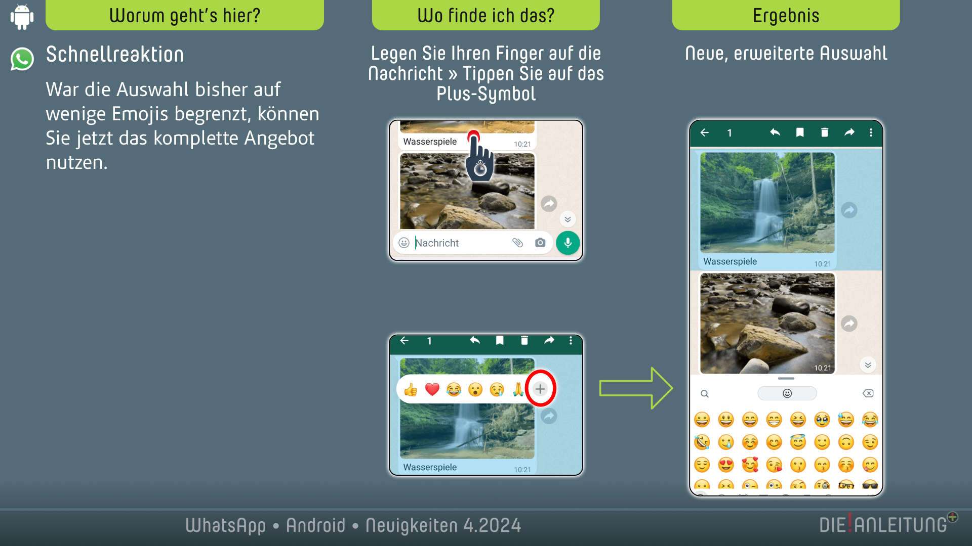Click the waterfall photo thumbnail in result
The height and width of the screenshot is (546, 972).
767,202
